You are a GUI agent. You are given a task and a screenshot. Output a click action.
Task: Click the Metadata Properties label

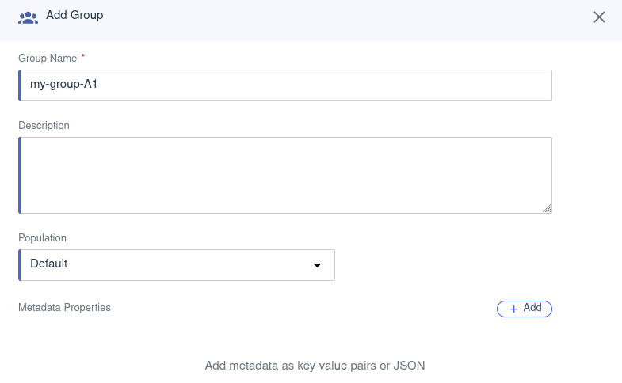(64, 307)
